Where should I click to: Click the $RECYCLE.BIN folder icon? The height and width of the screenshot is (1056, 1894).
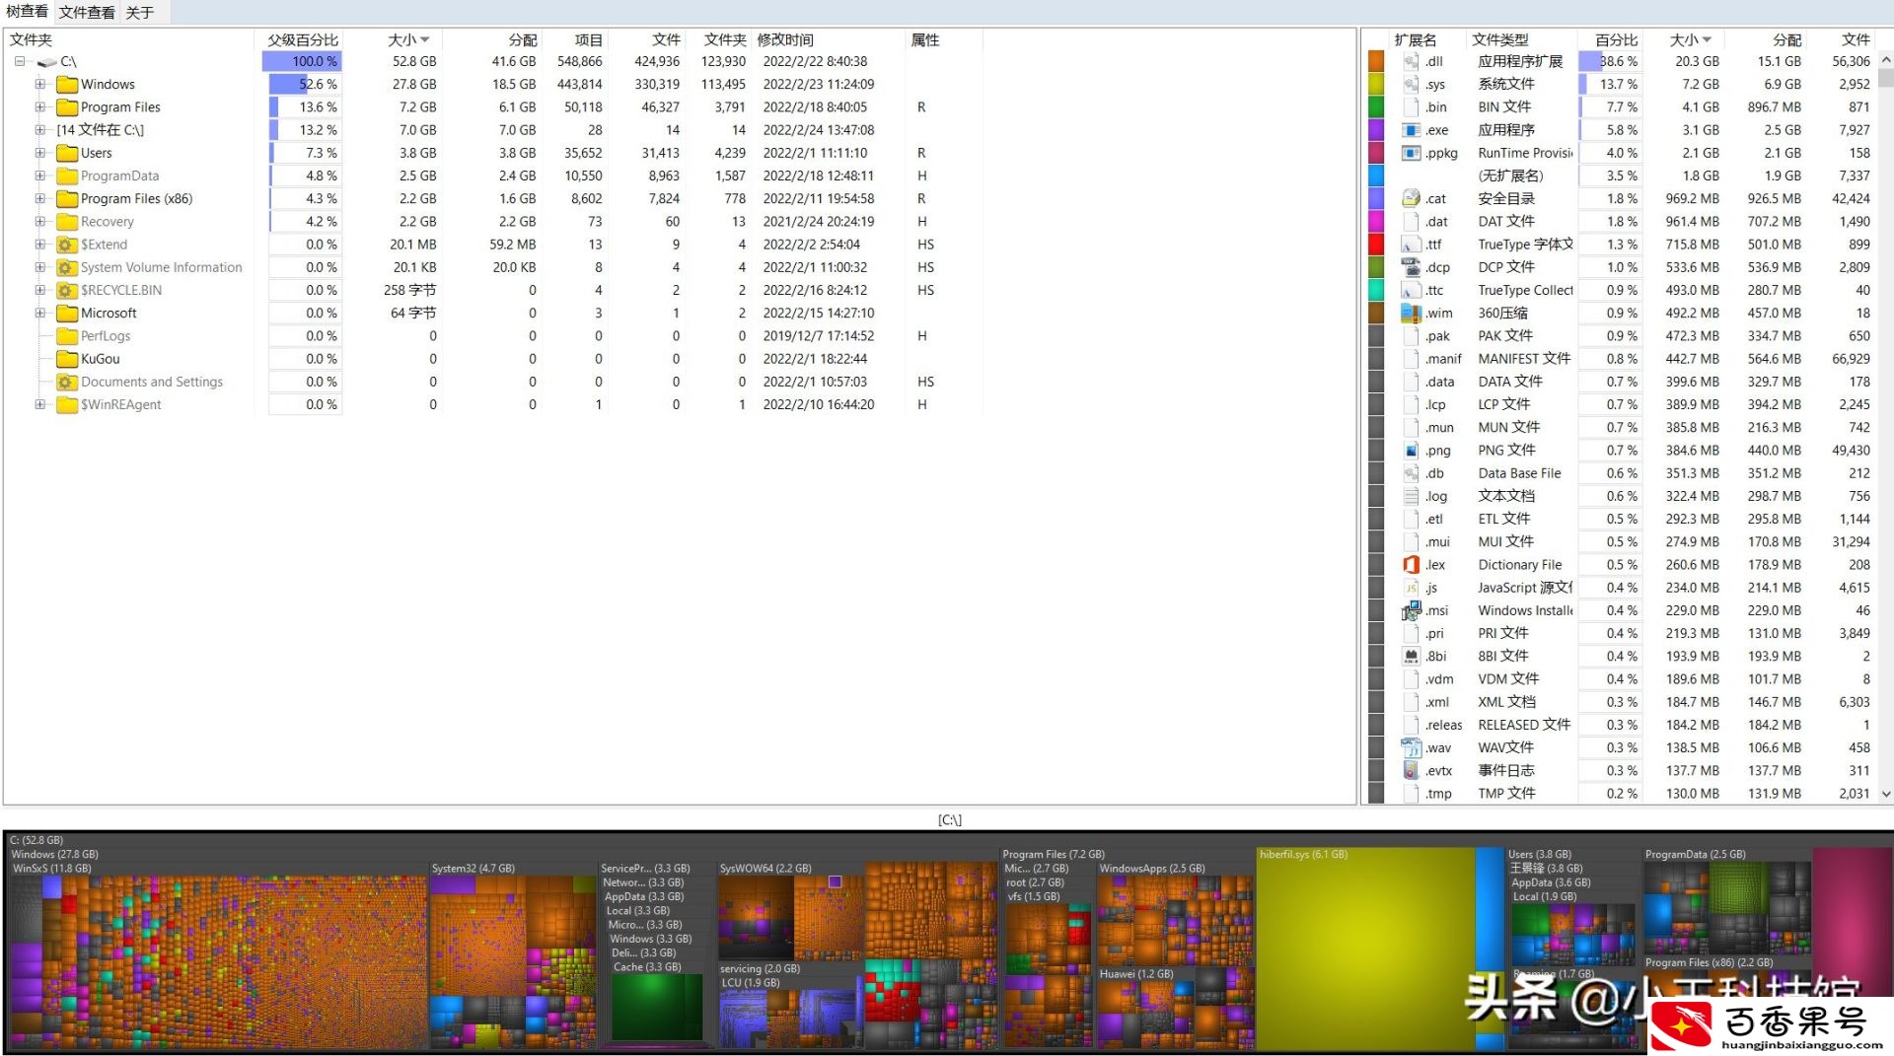(x=67, y=290)
